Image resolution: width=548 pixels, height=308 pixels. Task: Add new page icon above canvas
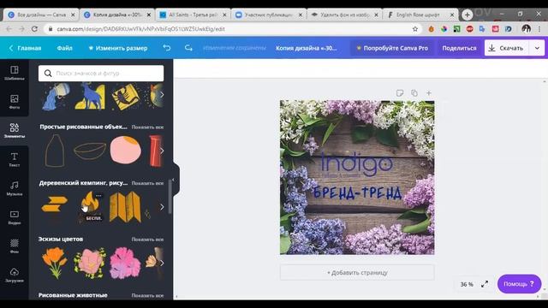coord(428,93)
